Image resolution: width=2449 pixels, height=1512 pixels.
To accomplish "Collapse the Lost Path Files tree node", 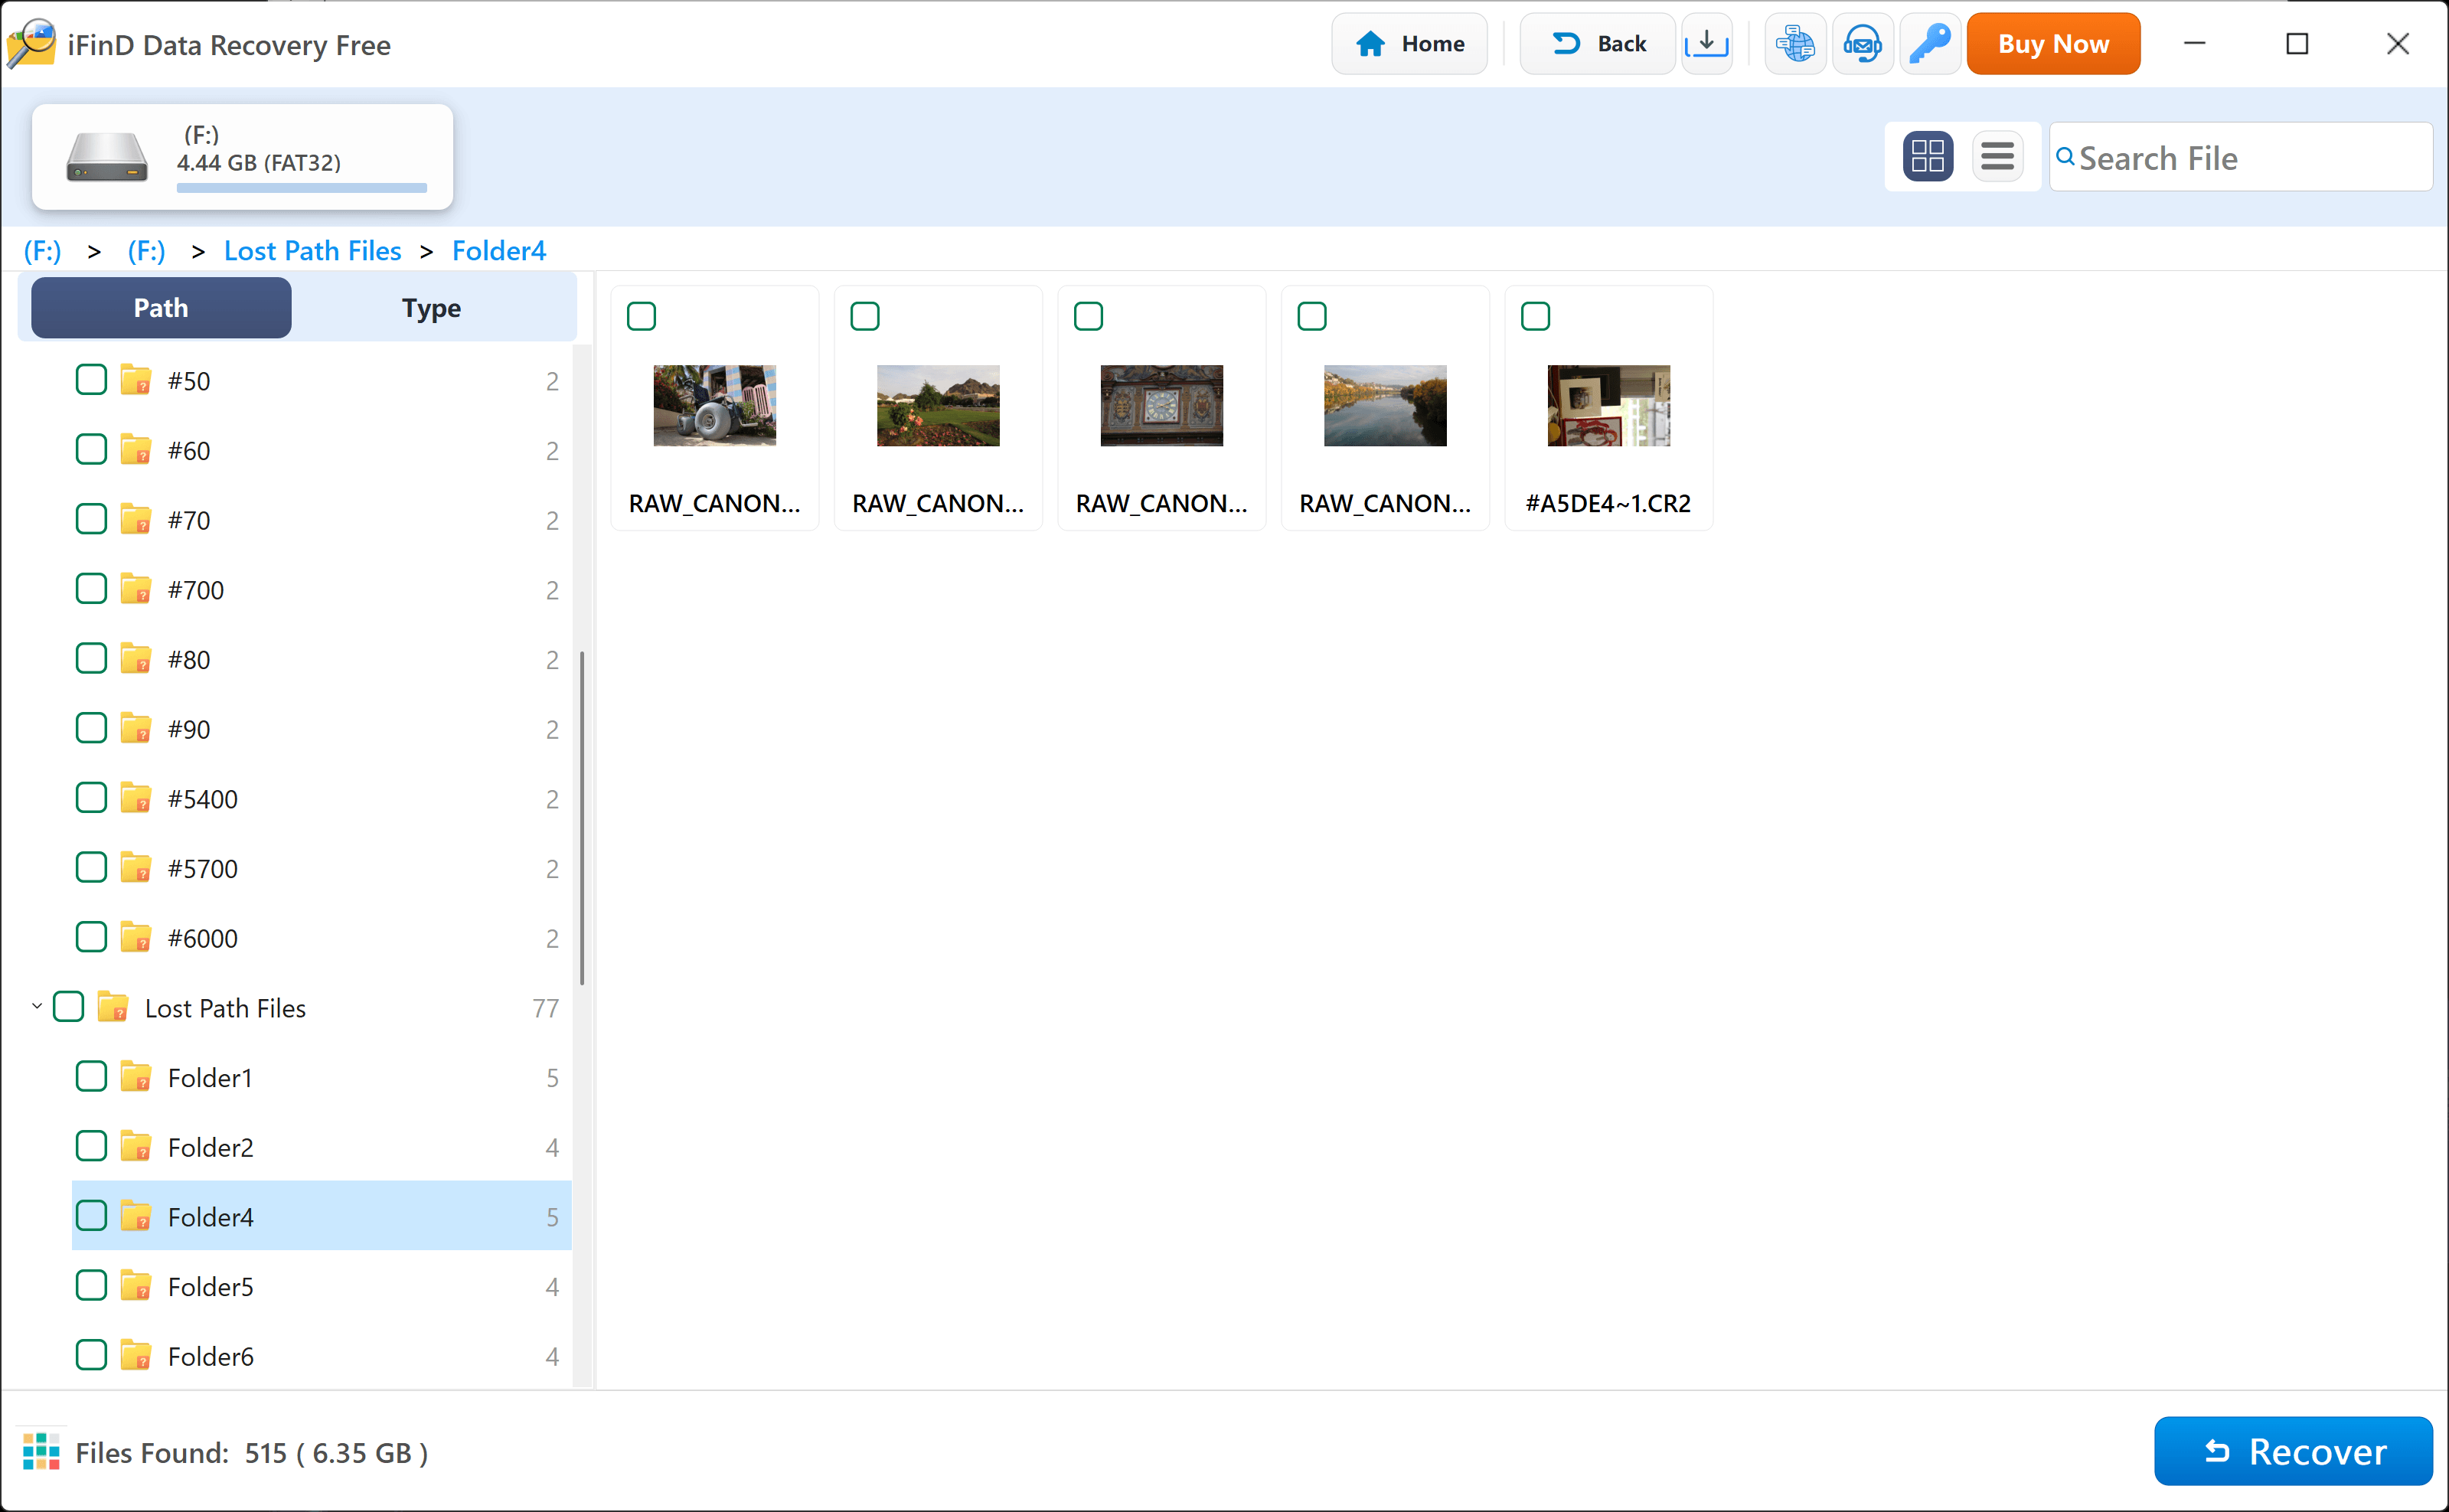I will 37,1007.
